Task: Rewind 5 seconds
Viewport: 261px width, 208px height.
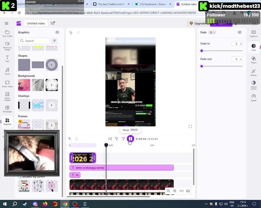Action: pos(117,139)
